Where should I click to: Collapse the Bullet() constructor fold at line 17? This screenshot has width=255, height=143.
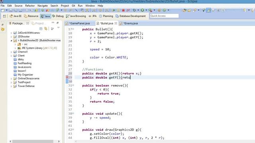tap(73, 29)
